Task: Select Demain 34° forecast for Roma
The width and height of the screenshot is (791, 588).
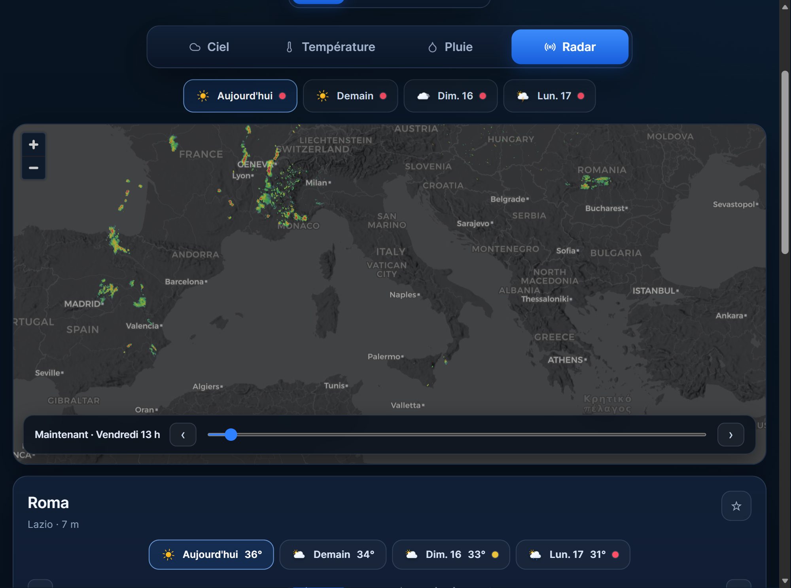Action: tap(333, 554)
